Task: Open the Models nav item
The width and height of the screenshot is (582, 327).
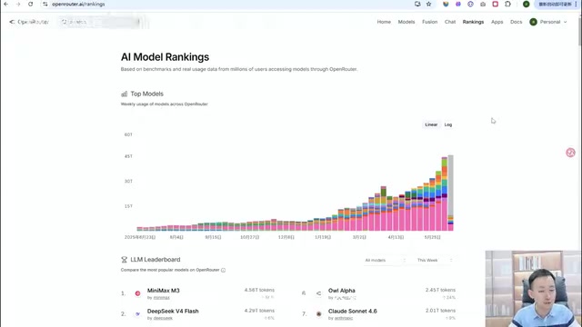Action: [406, 22]
